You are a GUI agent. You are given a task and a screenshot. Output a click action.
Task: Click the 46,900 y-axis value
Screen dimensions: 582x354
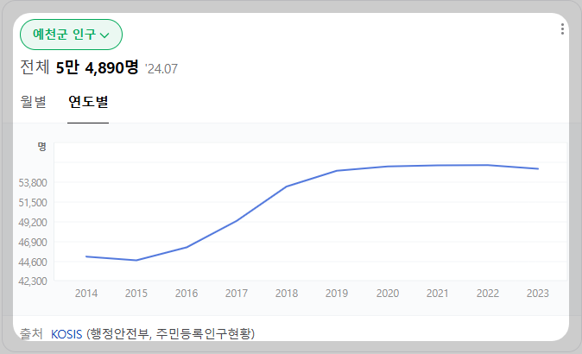pos(33,243)
